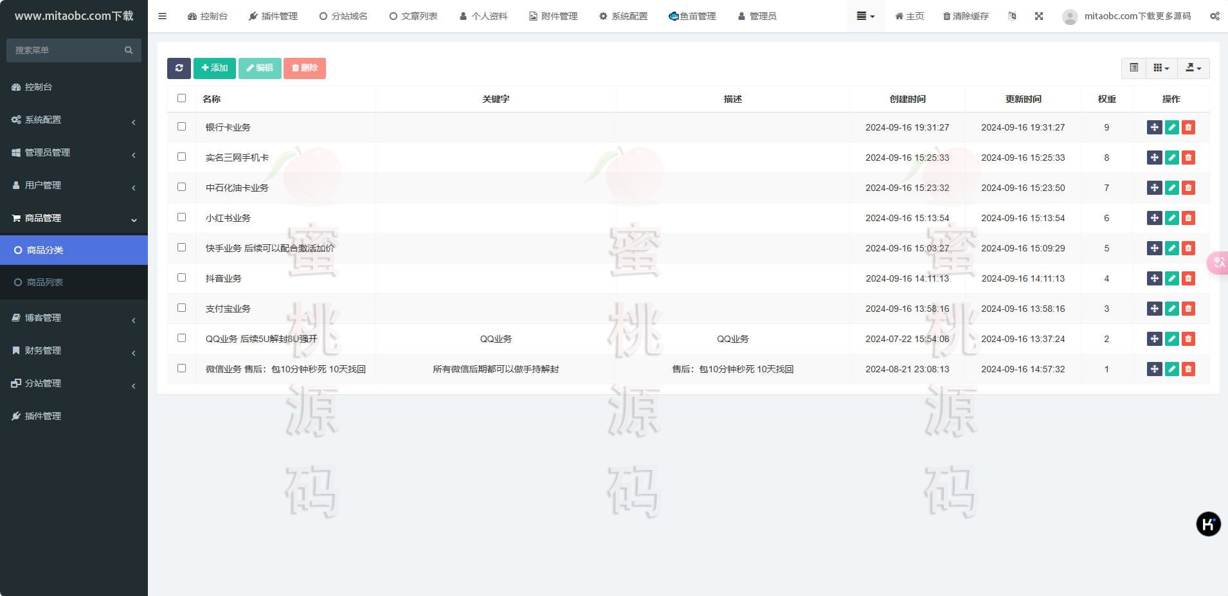Open the 商品列表 sidebar item
The width and height of the screenshot is (1228, 596).
coord(45,282)
